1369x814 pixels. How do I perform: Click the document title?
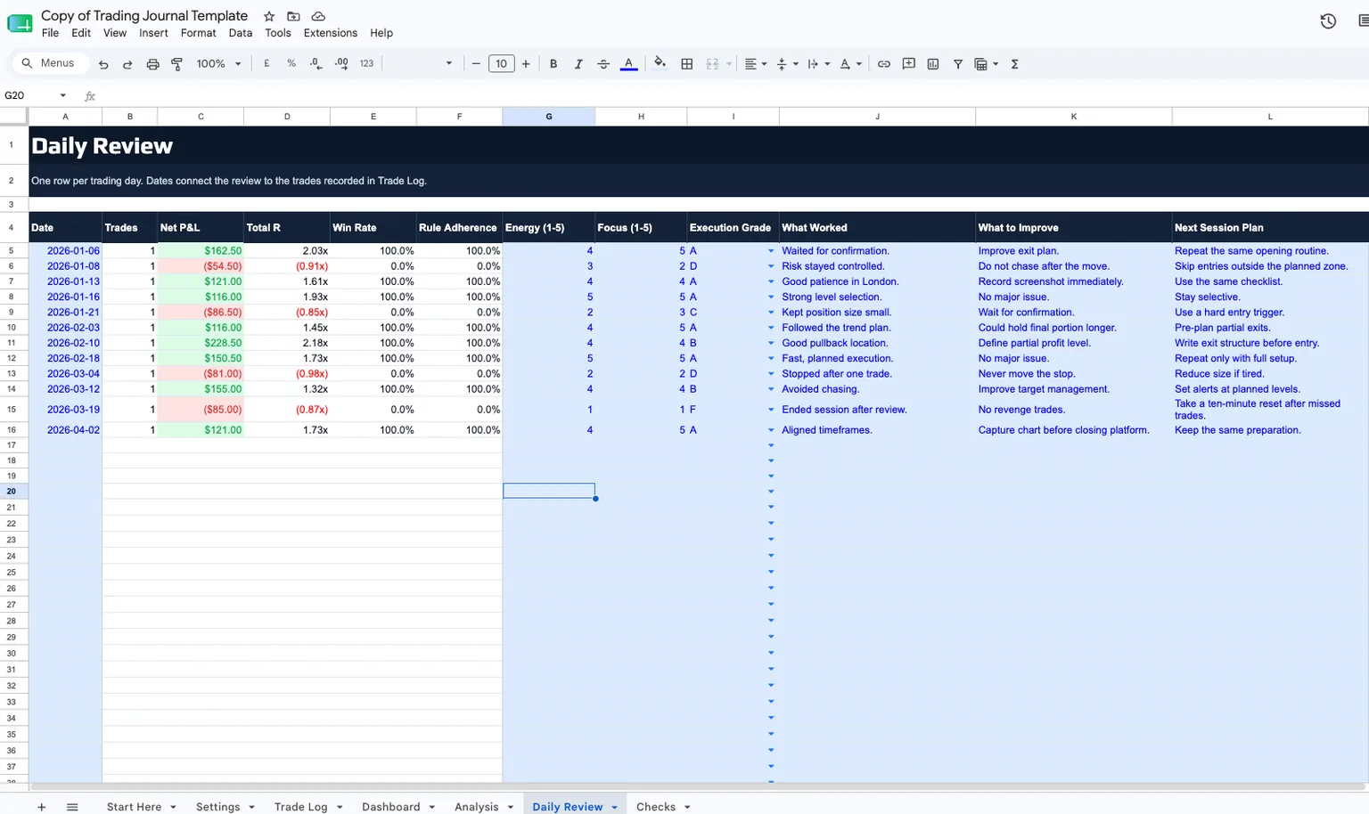tap(144, 15)
